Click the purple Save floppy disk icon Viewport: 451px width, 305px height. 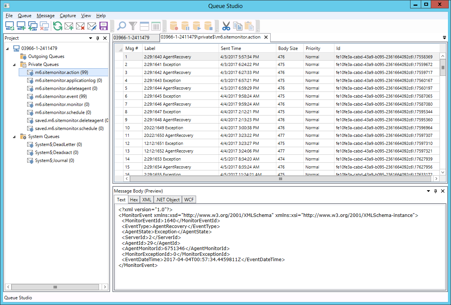pyautogui.click(x=103, y=26)
